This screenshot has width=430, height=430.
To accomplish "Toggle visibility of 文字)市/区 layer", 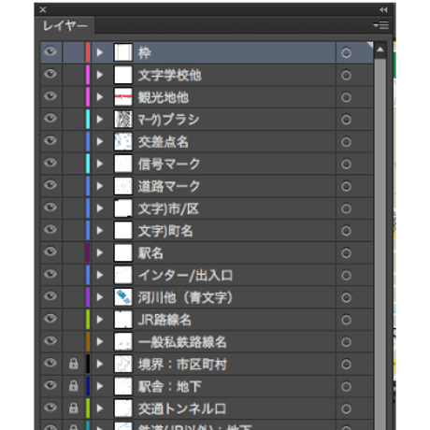I will (50, 208).
